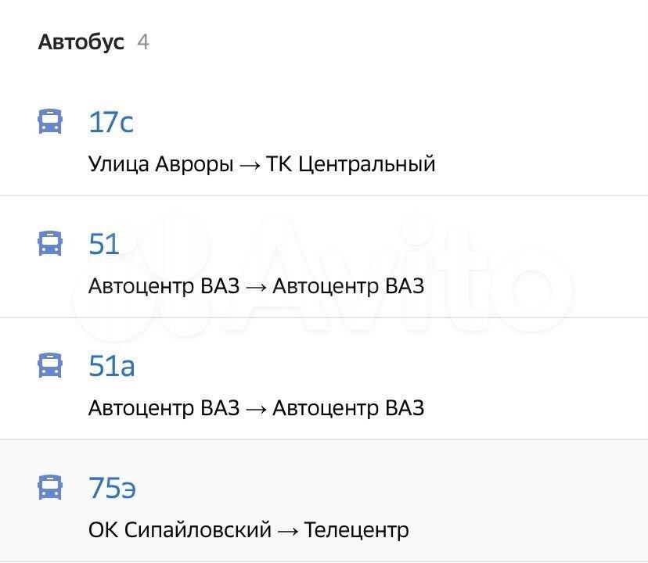Screen dimensions: 648x563
Task: Click the ОК Сипайловский stop name
Action: 179,530
